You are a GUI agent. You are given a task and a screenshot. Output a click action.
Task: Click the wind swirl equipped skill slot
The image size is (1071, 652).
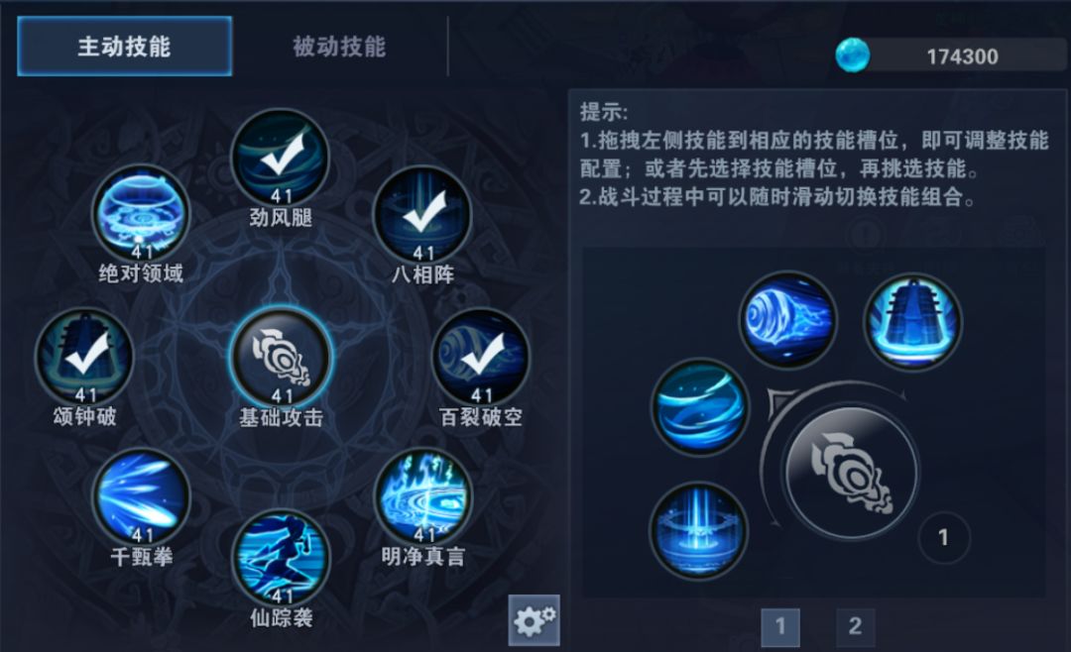(x=699, y=407)
